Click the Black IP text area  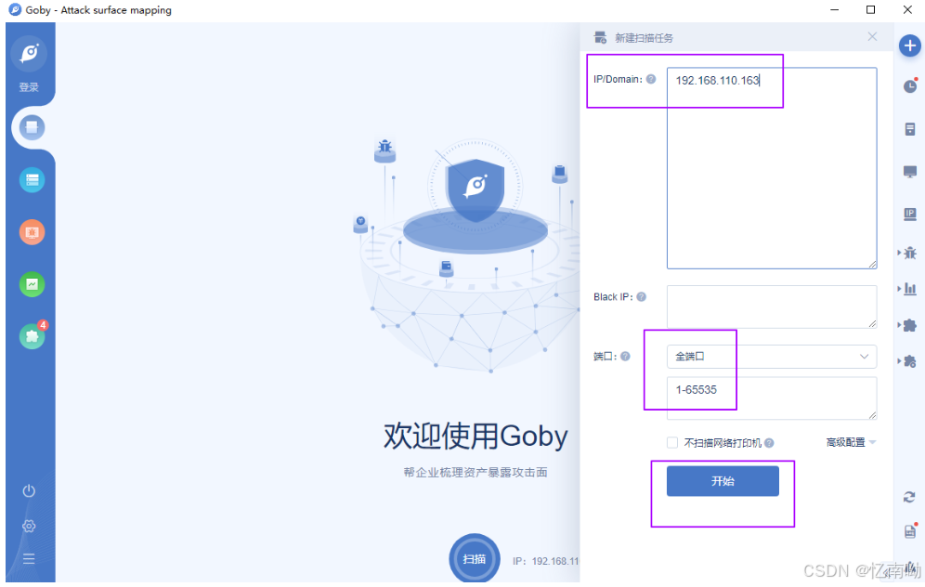pyautogui.click(x=772, y=307)
